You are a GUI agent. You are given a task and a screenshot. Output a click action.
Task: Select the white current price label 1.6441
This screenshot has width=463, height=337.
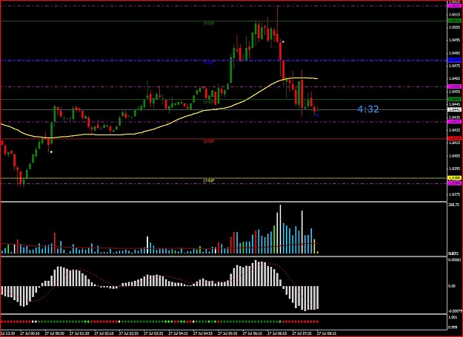[x=454, y=109]
